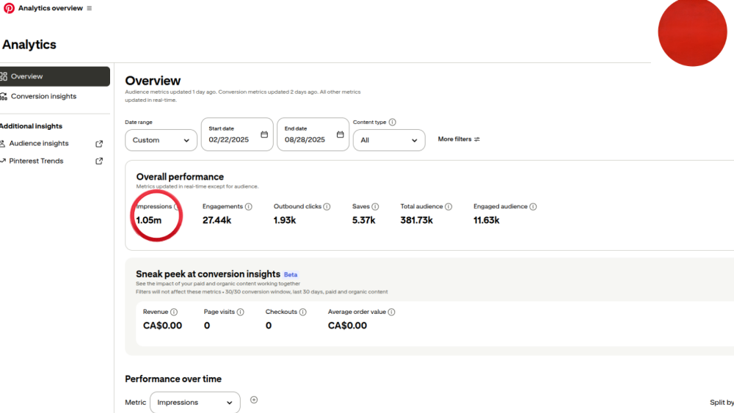The width and height of the screenshot is (734, 413).
Task: Expand the Date range Custom dropdown
Action: (161, 140)
